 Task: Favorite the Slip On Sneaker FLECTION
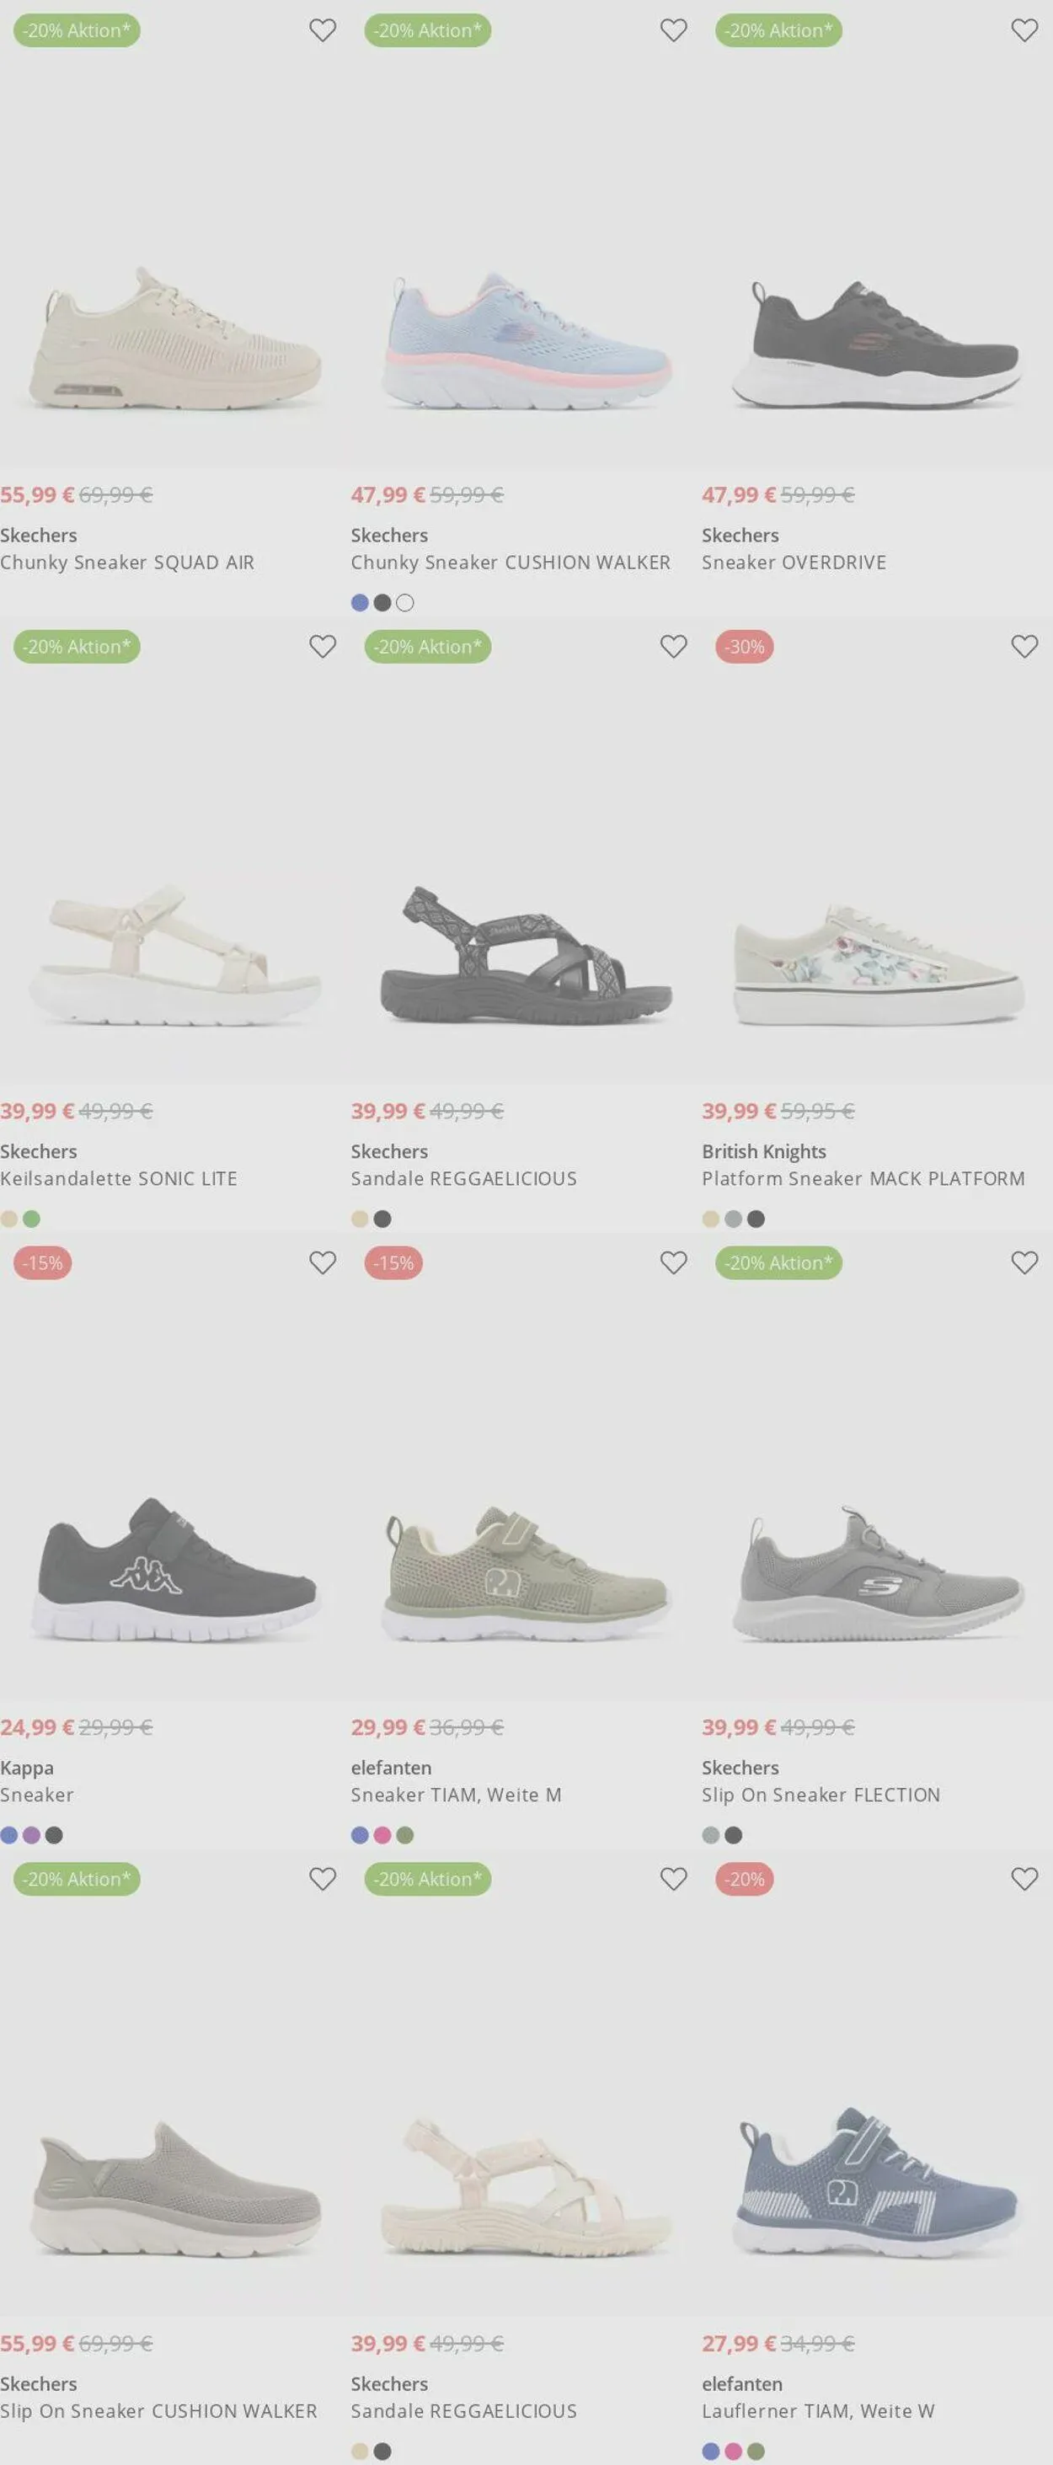pyautogui.click(x=1024, y=1263)
